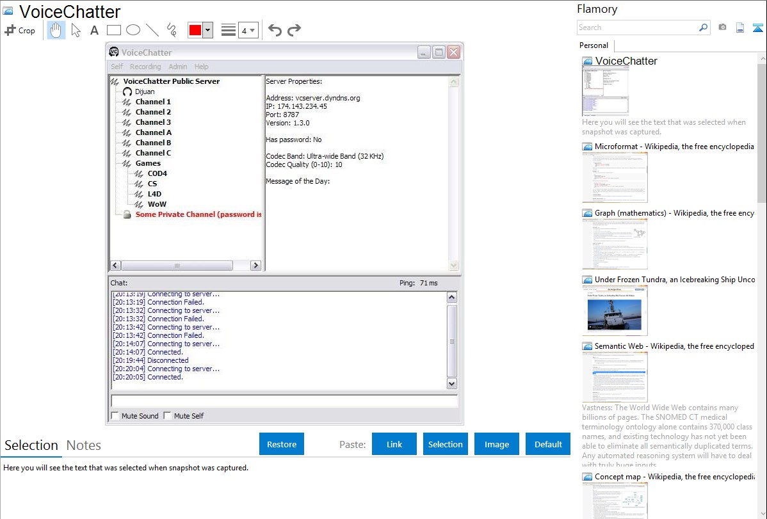Click the line thickness icon
Viewport: 767px width, 519px height.
pos(229,30)
